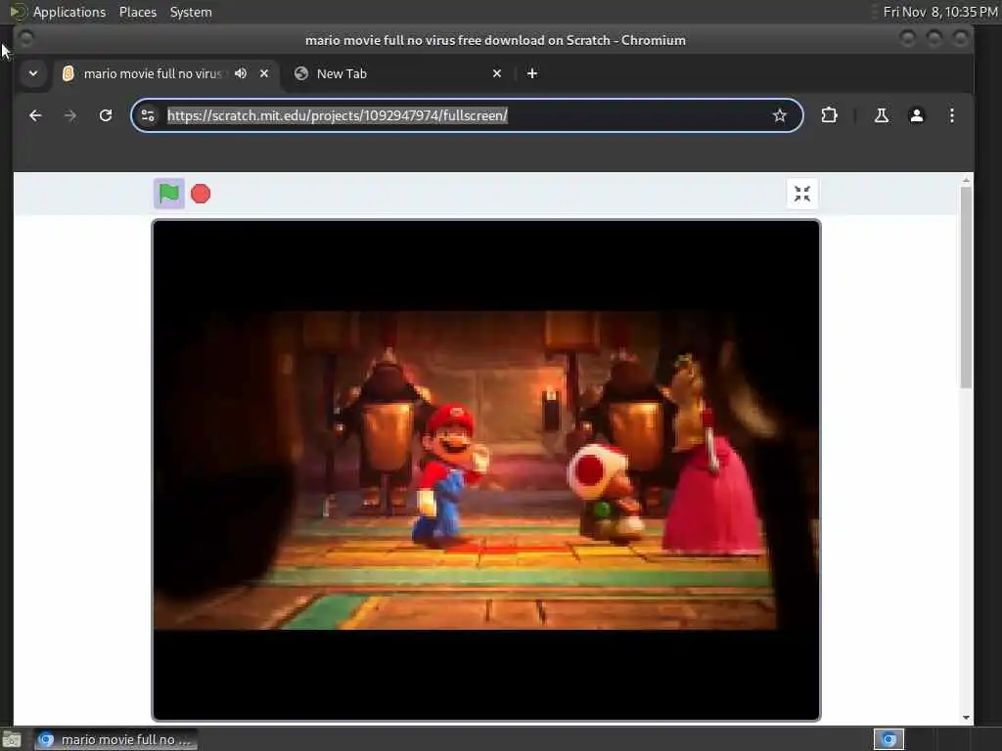Open the System menu

(191, 12)
